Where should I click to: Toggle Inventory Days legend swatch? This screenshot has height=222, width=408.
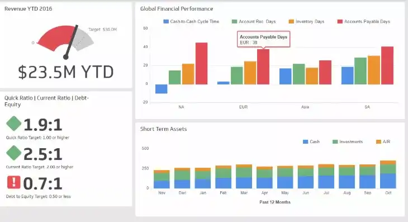pos(291,22)
